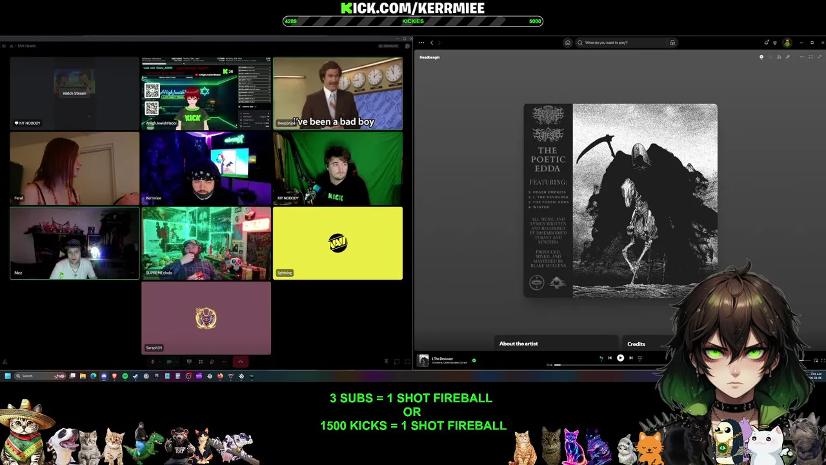Play the current Spotify track
Image resolution: width=826 pixels, height=465 pixels.
620,358
